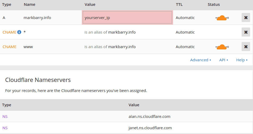Delete the wildcard * CNAME record
The width and height of the screenshot is (253, 134).
click(x=246, y=32)
